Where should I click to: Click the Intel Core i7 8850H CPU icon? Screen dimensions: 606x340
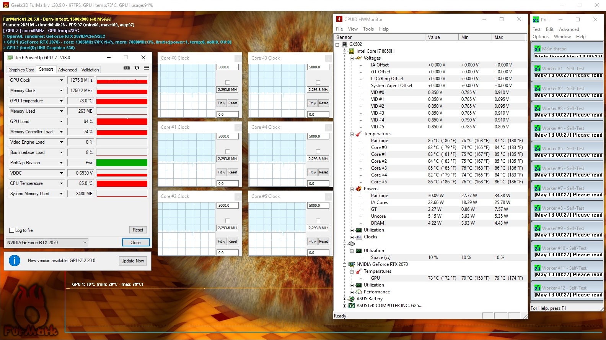point(352,51)
